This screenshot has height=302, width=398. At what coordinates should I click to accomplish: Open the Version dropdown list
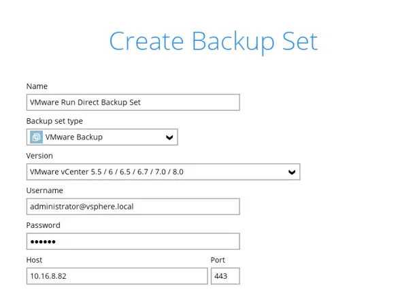pos(163,172)
